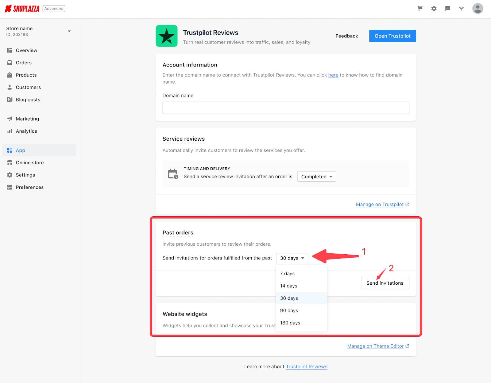This screenshot has height=383, width=491.
Task: Select 180 days from the list
Action: coord(302,323)
